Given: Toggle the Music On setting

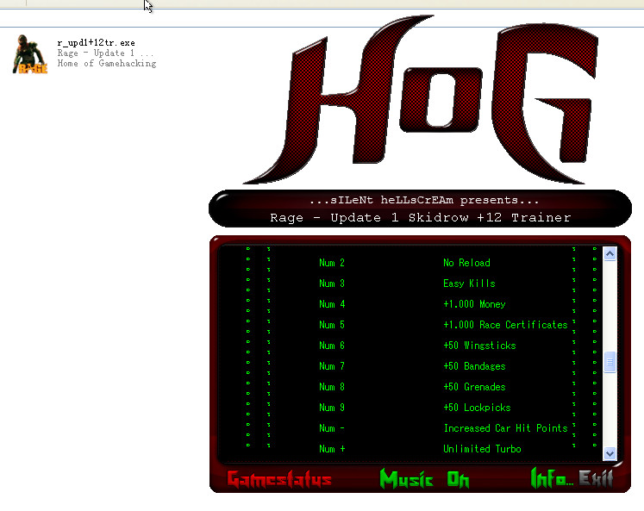Looking at the screenshot, I should click(x=424, y=479).
